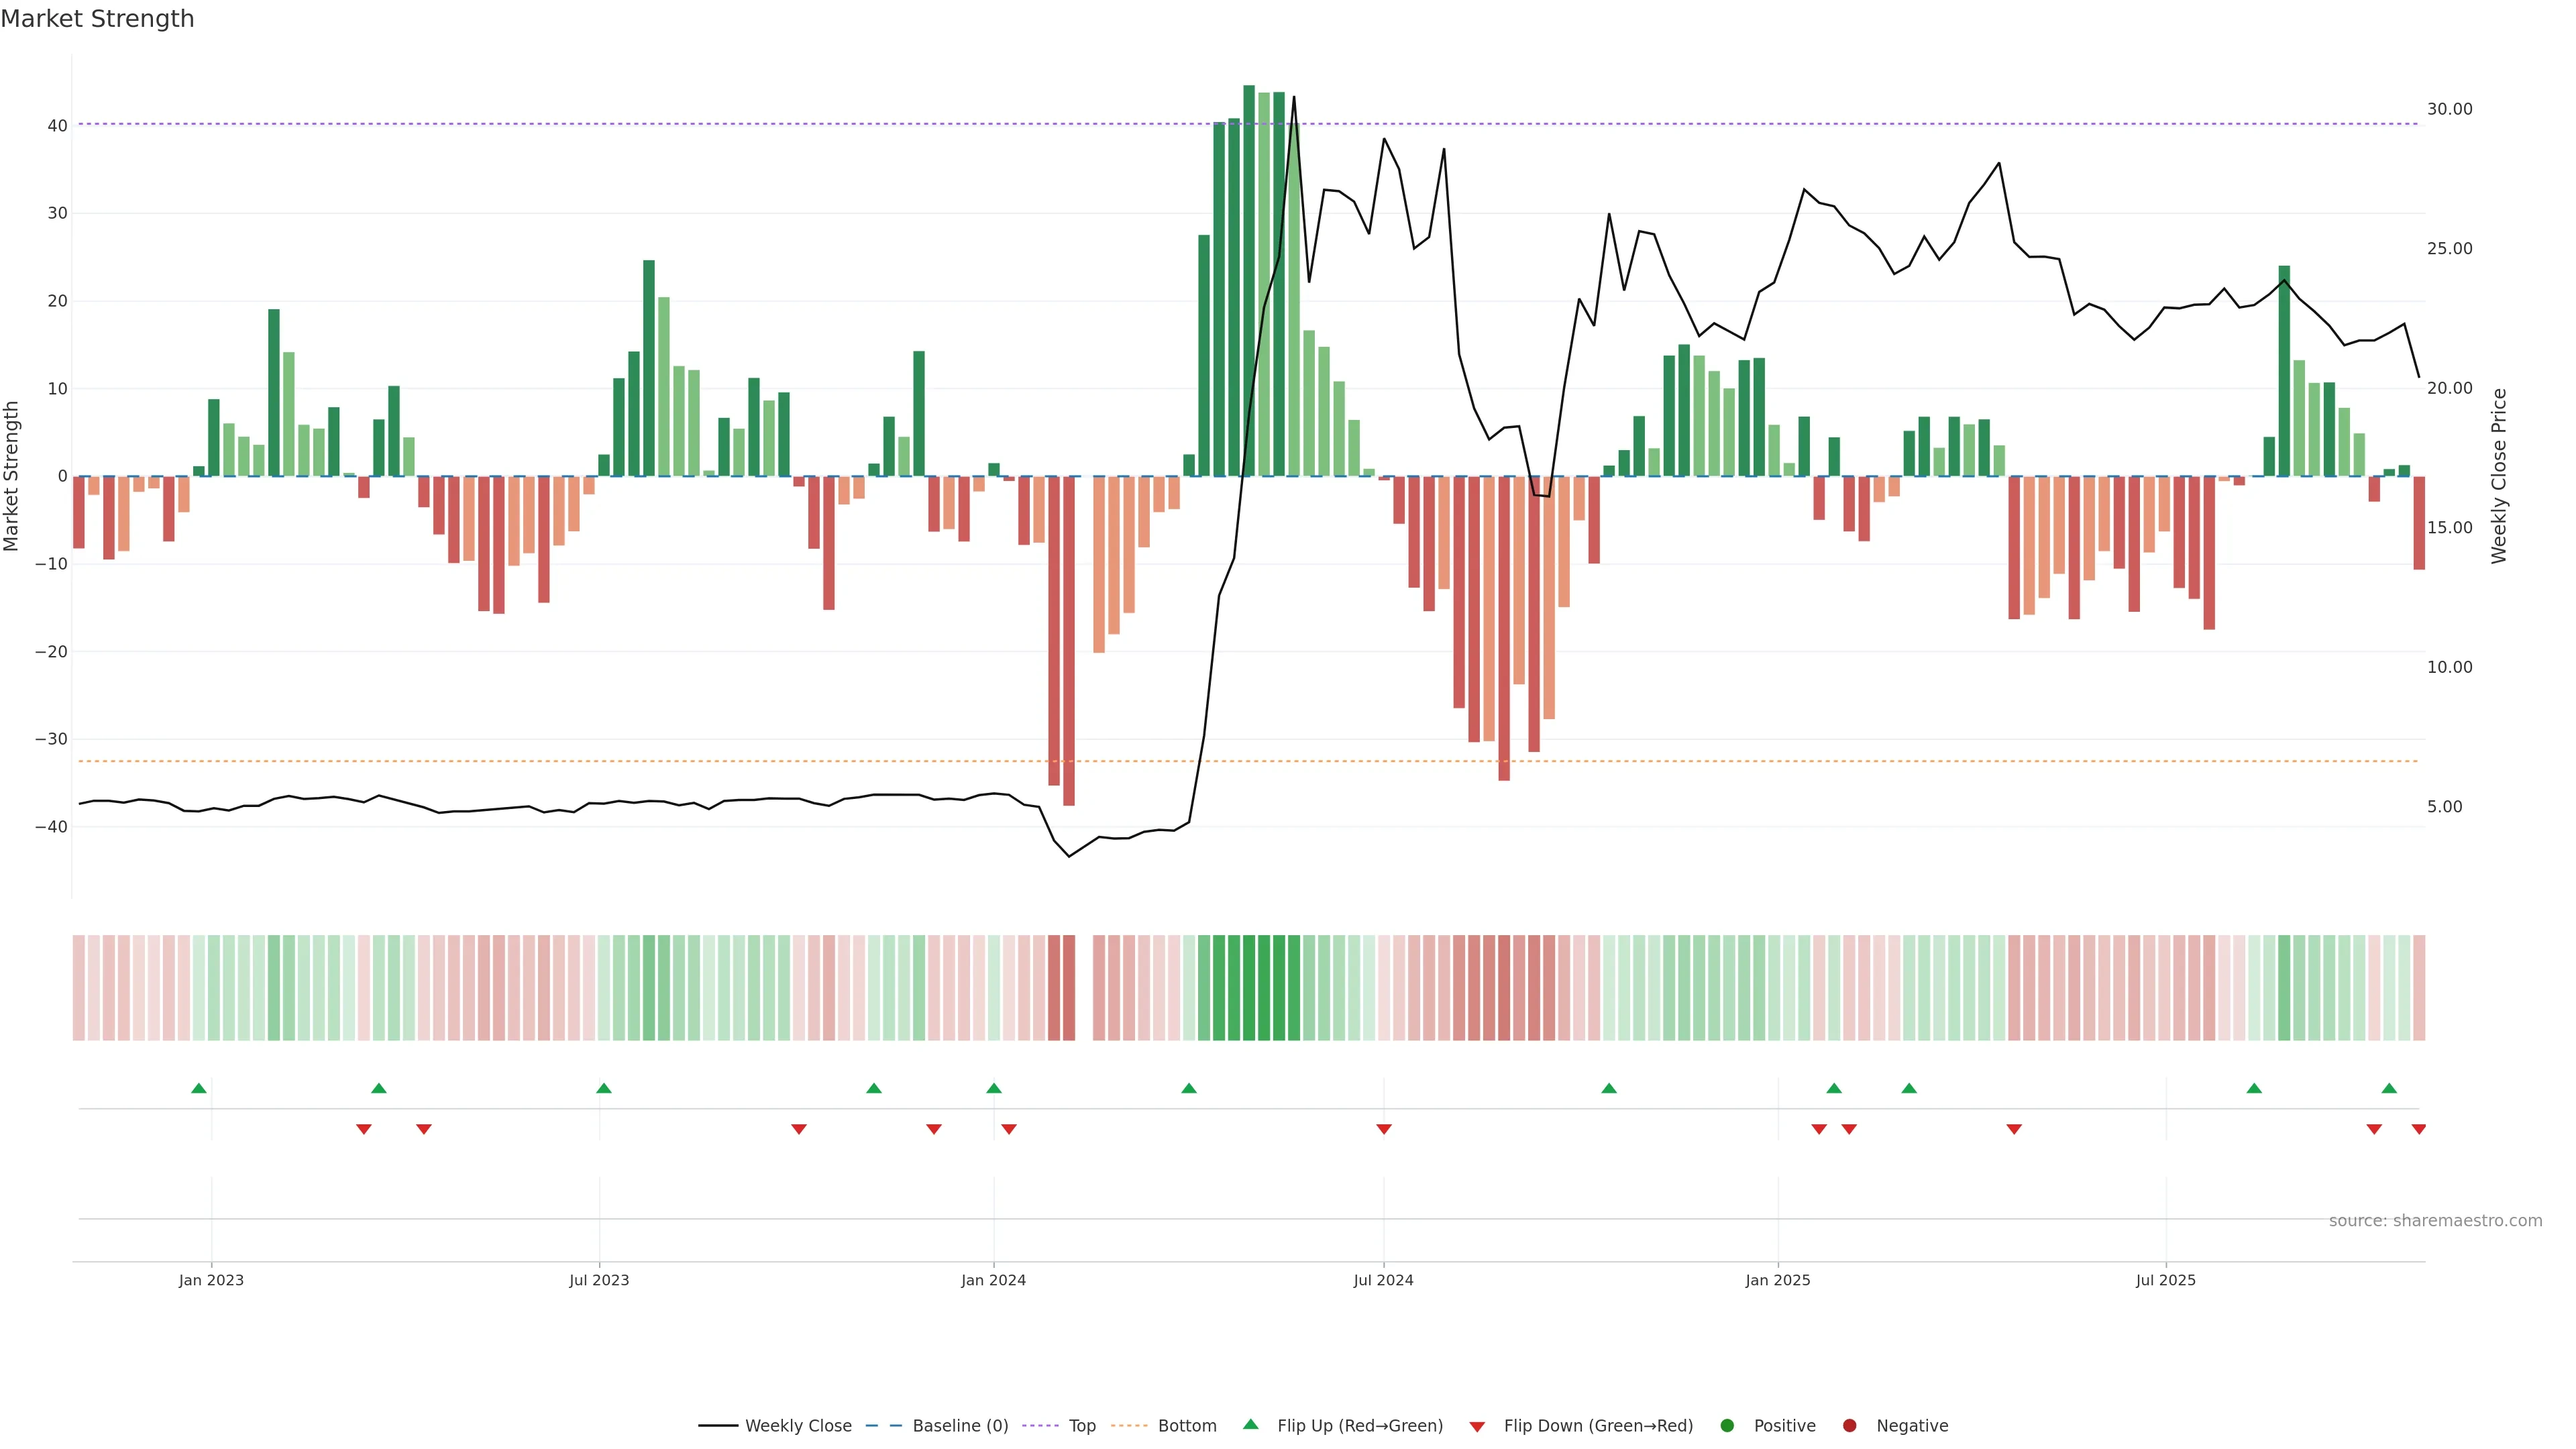Click Flip Up green triangle legend icon
The image size is (2576, 1449).
(x=1250, y=1425)
